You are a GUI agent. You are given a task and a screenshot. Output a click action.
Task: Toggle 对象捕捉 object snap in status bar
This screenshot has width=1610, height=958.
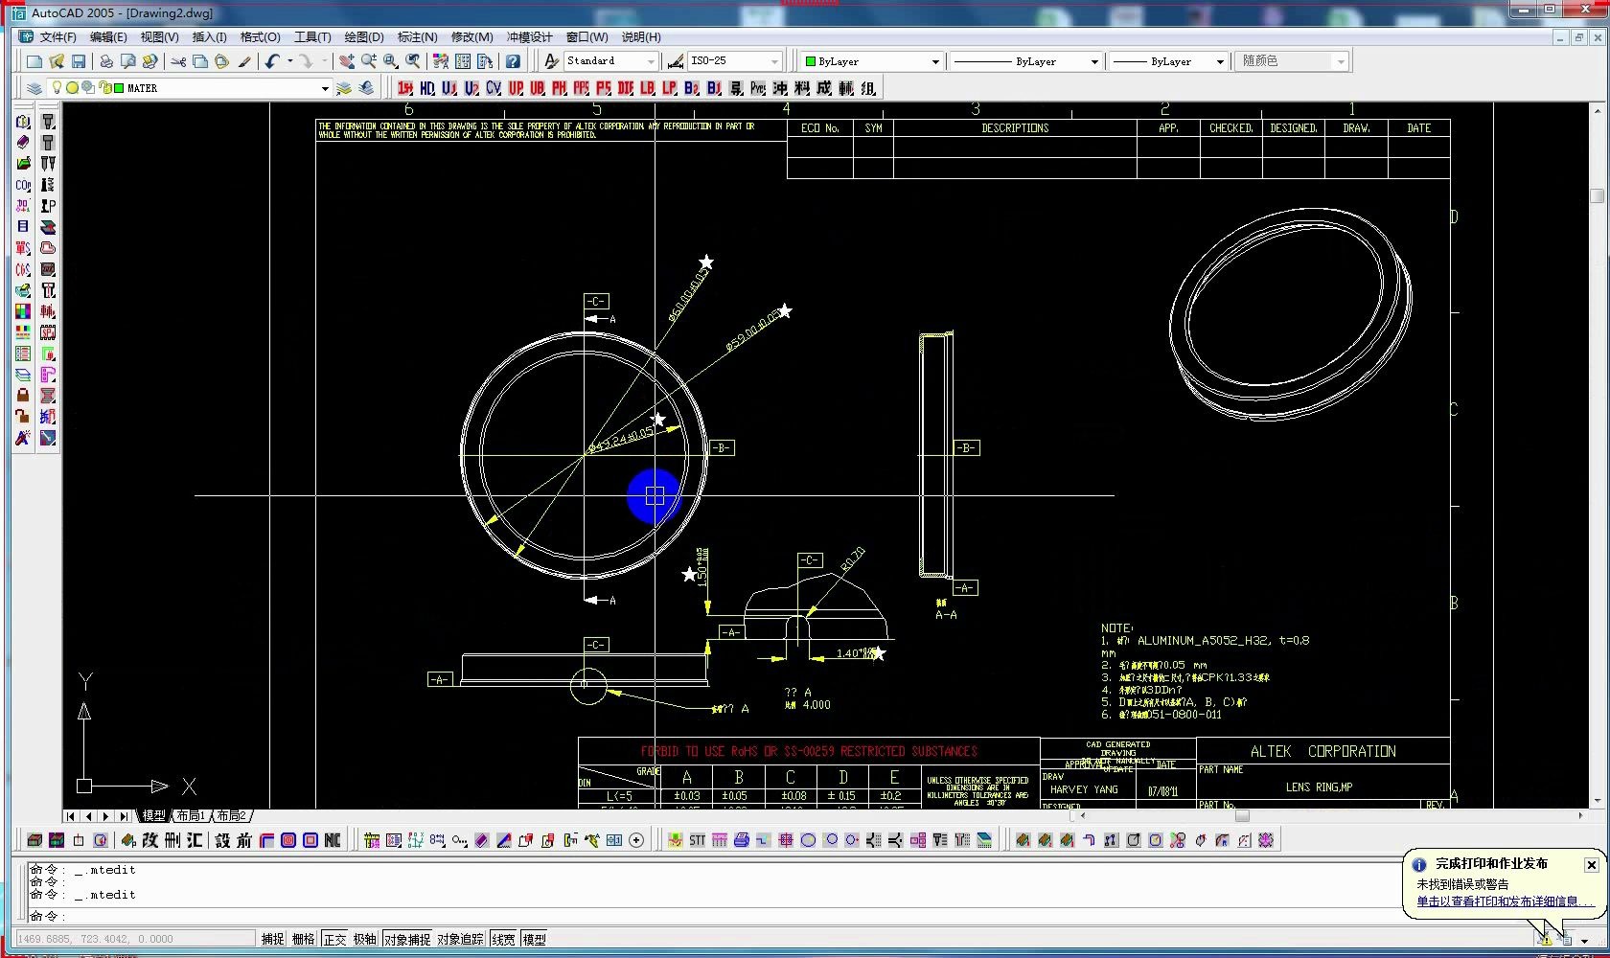(x=407, y=939)
